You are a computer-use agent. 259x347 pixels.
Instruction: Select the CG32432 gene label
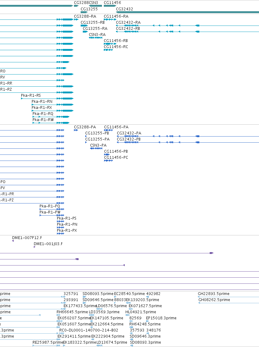124,9
